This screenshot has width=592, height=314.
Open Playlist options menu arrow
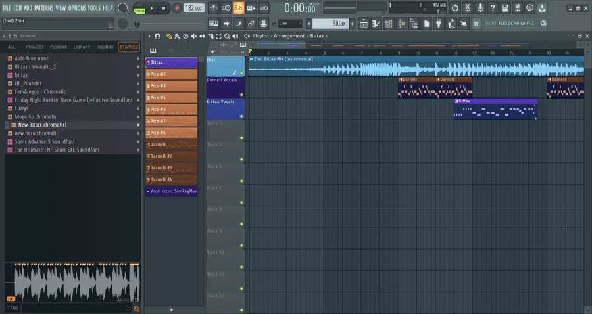tap(149, 36)
